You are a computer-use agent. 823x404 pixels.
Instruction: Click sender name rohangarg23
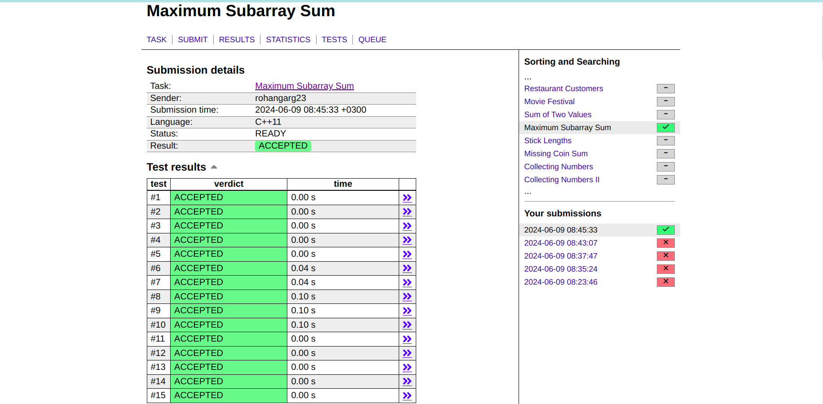pos(281,98)
